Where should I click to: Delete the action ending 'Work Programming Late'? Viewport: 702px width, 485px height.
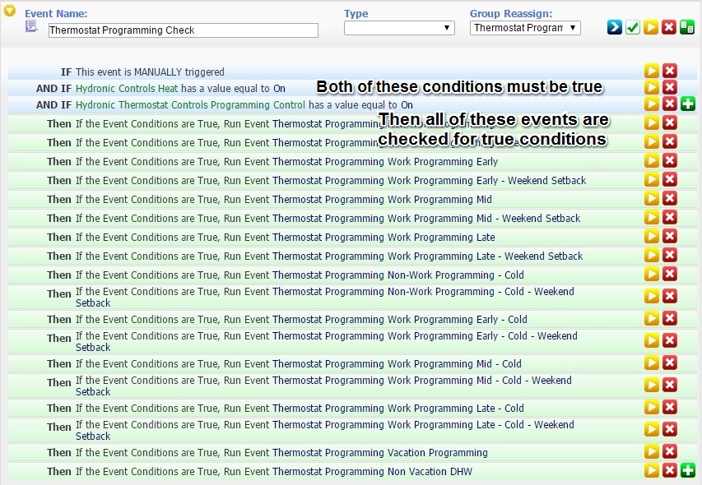point(670,236)
